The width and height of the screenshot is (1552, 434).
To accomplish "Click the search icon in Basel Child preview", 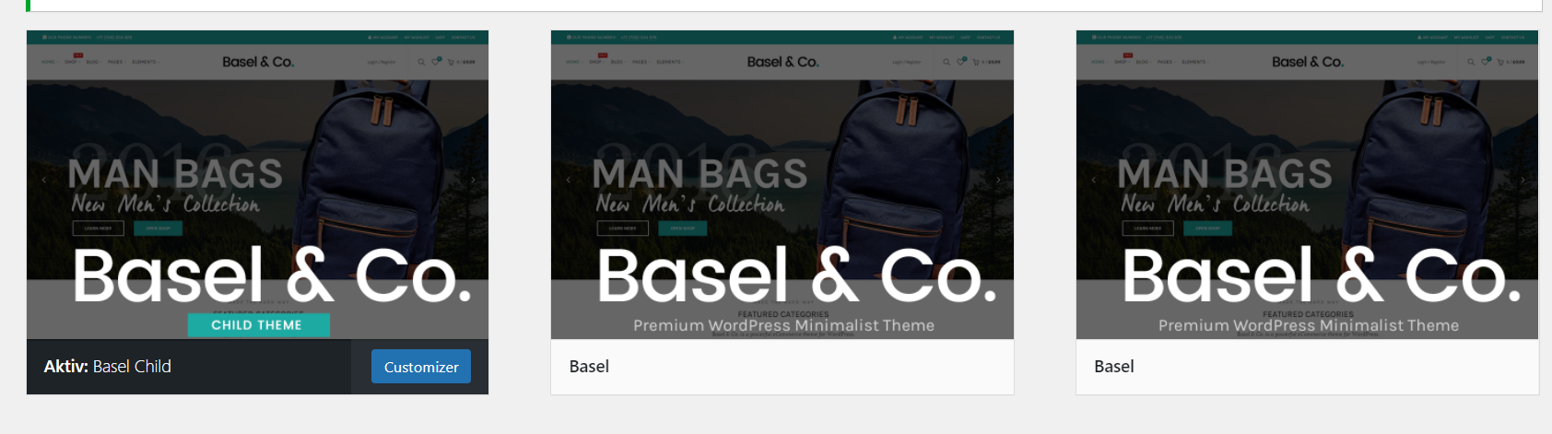I will [x=421, y=62].
